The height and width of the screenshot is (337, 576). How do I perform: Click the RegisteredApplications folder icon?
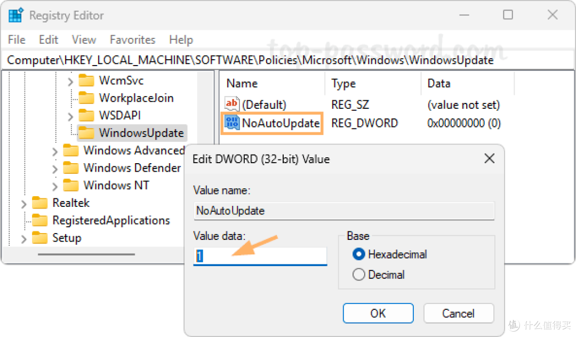click(39, 220)
